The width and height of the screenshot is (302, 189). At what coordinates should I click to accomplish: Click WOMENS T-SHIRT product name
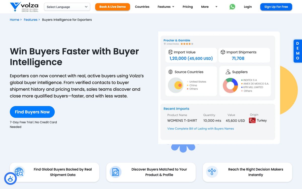coord(182,120)
